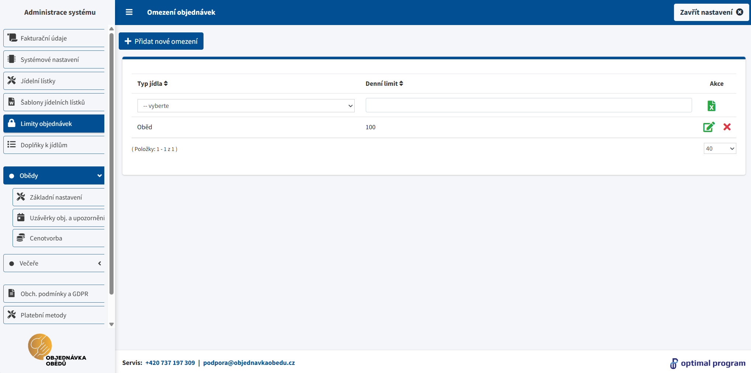Click the Objednávka obědů logo
Image resolution: width=751 pixels, height=373 pixels.
(x=56, y=350)
